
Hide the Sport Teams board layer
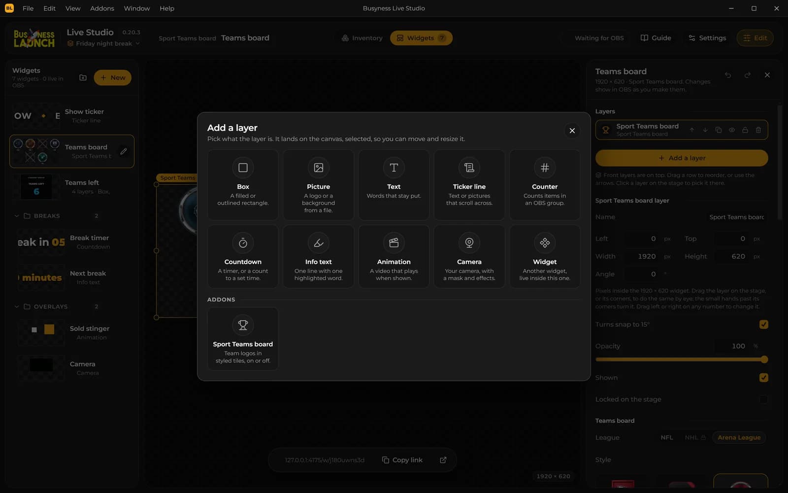(732, 130)
